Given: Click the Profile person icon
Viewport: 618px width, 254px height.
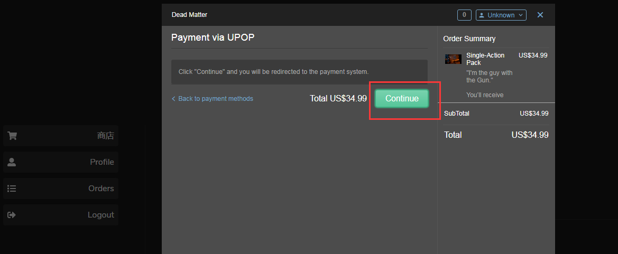Looking at the screenshot, I should coord(12,162).
